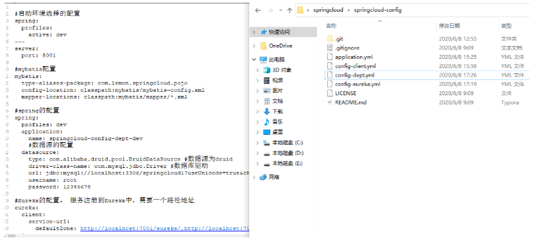Place cursor on 'username: root' in editor

tap(52, 180)
